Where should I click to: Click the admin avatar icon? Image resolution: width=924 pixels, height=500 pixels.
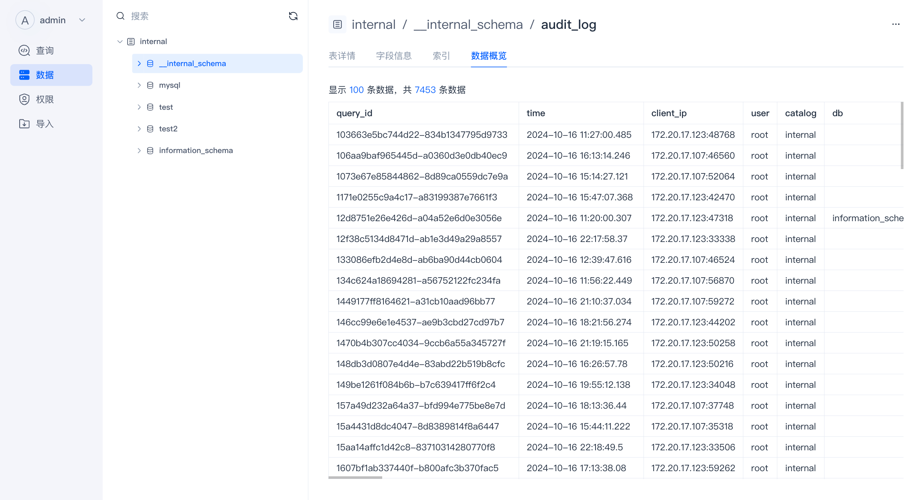[25, 20]
